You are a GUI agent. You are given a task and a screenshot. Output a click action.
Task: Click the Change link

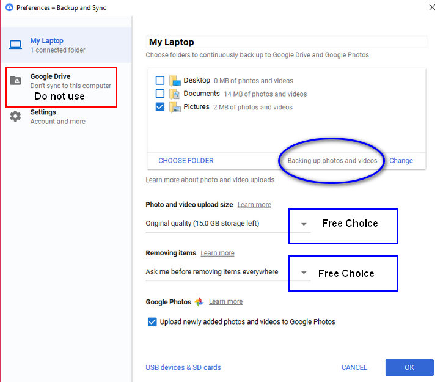coord(401,161)
